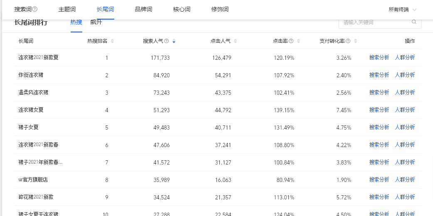Click click popularity value 126,479
The width and height of the screenshot is (433, 216).
[222, 58]
